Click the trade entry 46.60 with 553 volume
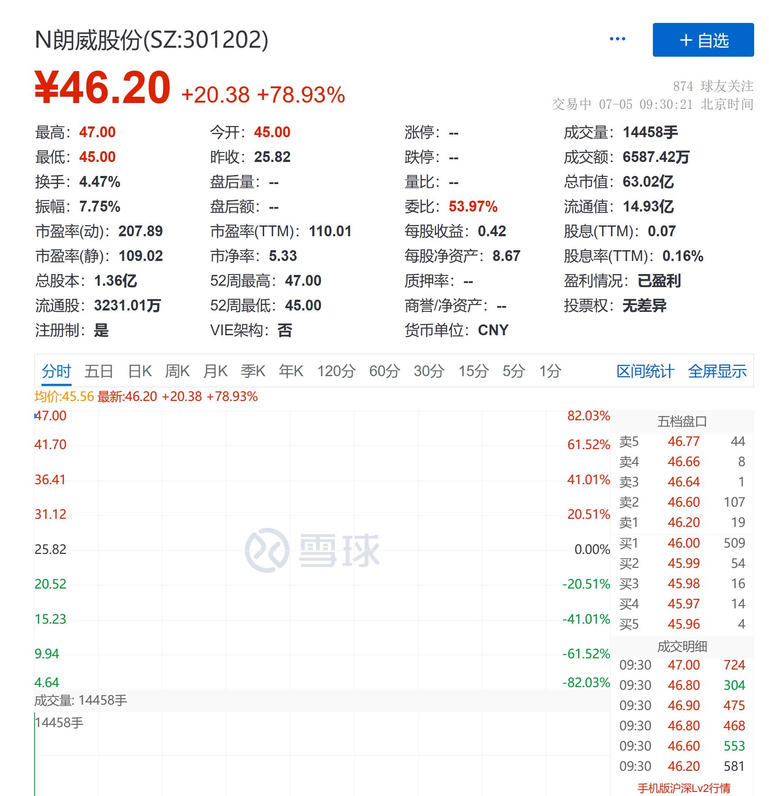 coord(682,746)
